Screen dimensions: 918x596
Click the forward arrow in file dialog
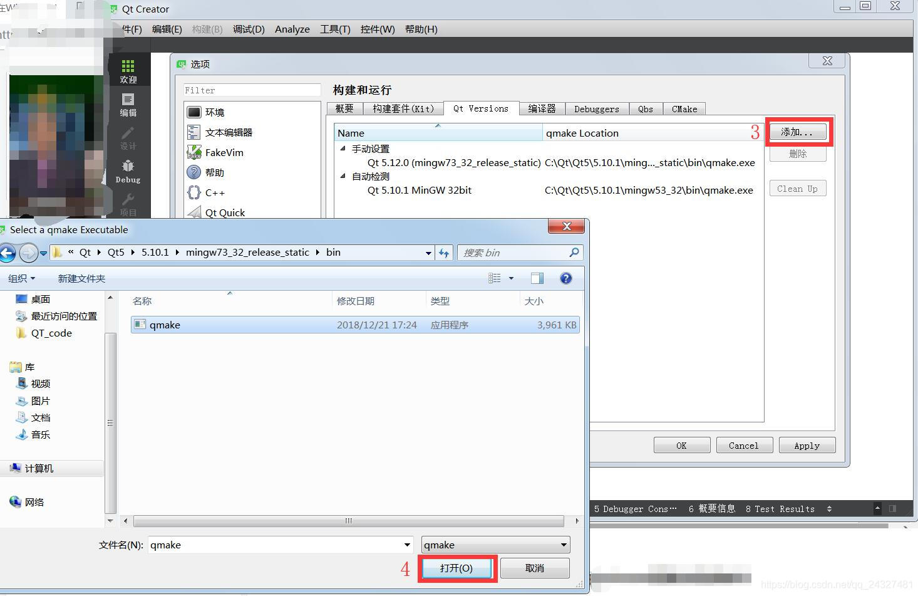pos(28,253)
